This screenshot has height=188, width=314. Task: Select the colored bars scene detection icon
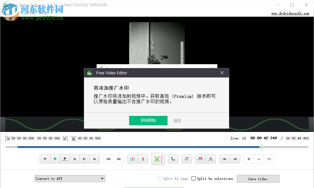tap(132, 159)
